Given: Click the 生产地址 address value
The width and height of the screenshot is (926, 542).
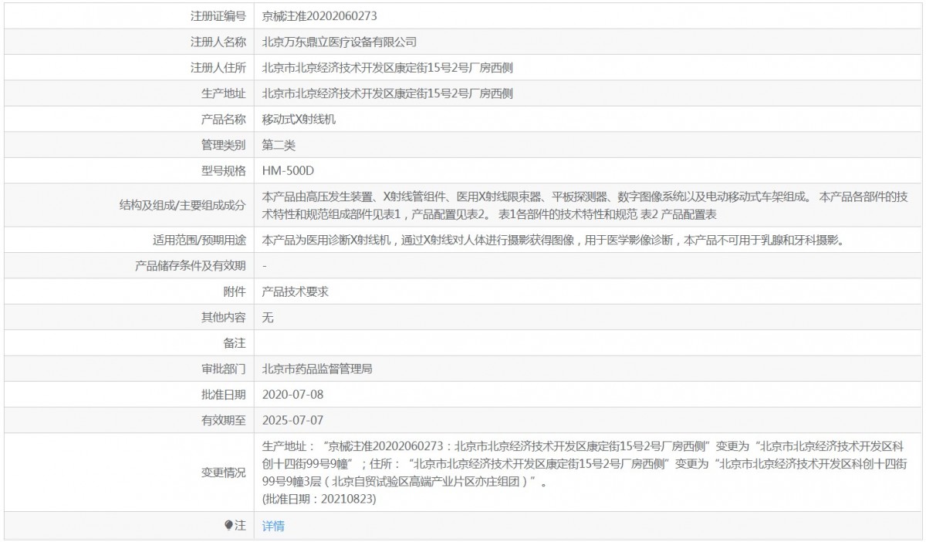Looking at the screenshot, I should (x=388, y=93).
